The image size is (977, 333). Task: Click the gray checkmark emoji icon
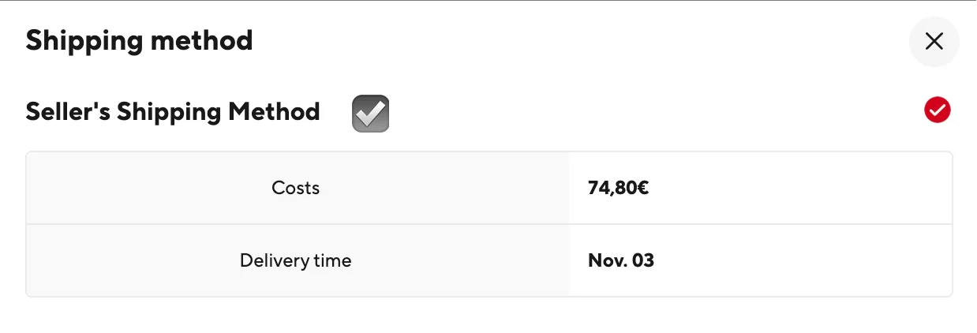pos(371,113)
